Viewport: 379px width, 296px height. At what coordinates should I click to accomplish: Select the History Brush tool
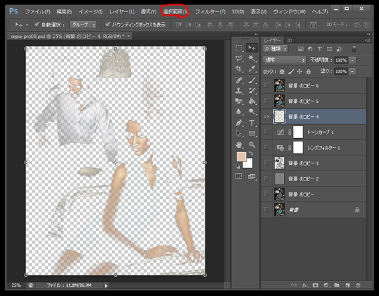point(252,90)
